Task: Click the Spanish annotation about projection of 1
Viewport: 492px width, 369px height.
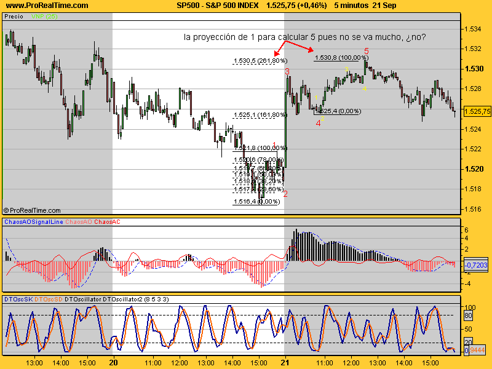Action: coord(304,37)
